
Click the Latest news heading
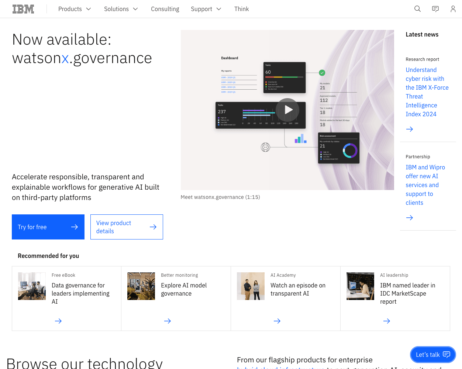(x=422, y=34)
